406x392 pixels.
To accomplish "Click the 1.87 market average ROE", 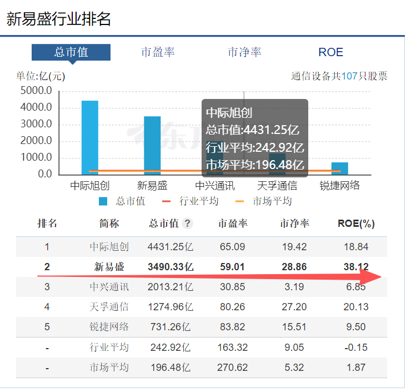I will pyautogui.click(x=356, y=368).
